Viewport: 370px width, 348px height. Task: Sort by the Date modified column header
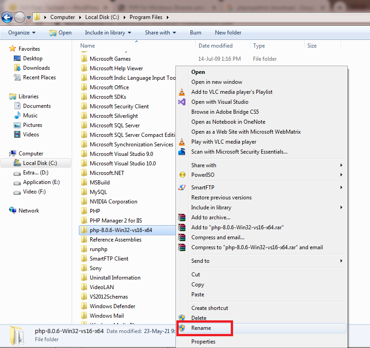coord(215,46)
